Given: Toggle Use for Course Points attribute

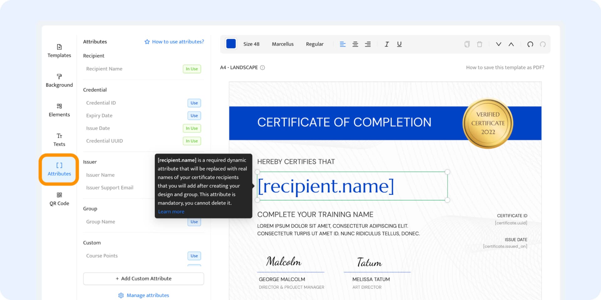Looking at the screenshot, I should (x=194, y=256).
